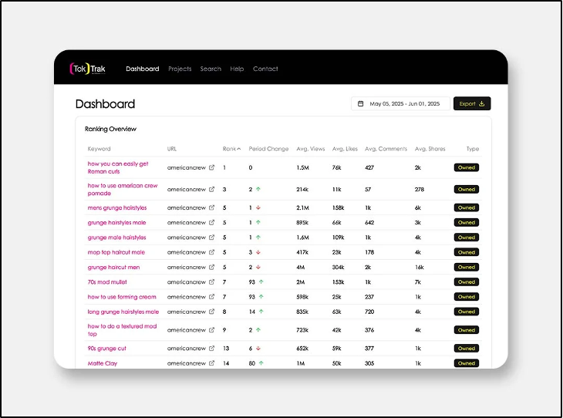This screenshot has width=563, height=418.
Task: Click the Export button
Action: (x=472, y=103)
